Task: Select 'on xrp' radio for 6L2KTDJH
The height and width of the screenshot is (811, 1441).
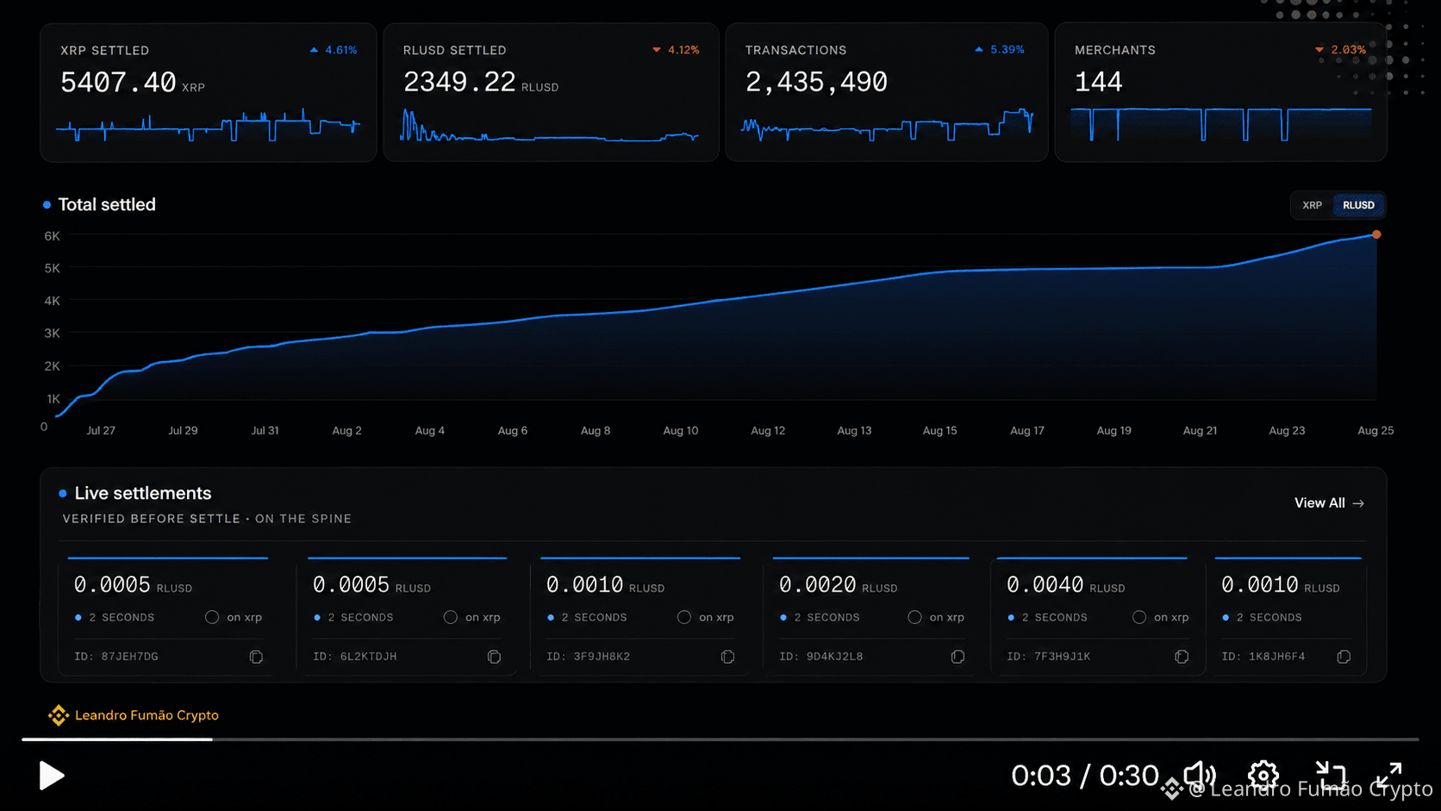Action: pos(451,617)
